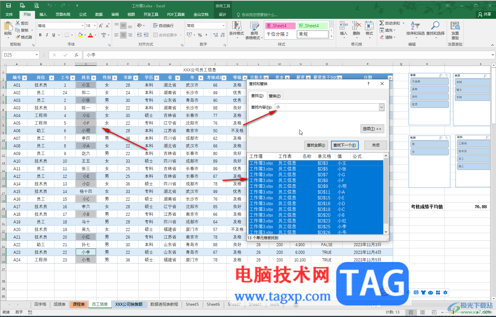Open the 页面布局 ribbon tab
This screenshot has width=496, height=317.
coord(63,14)
